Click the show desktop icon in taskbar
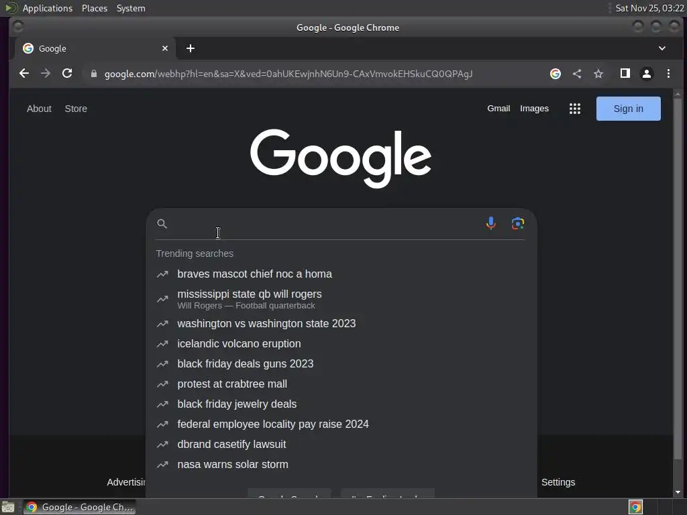Screen dimensions: 687x515 (x=8, y=507)
